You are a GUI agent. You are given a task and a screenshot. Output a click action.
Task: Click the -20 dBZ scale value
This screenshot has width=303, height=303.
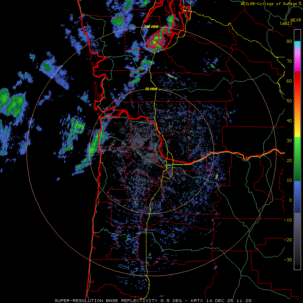point(288,240)
